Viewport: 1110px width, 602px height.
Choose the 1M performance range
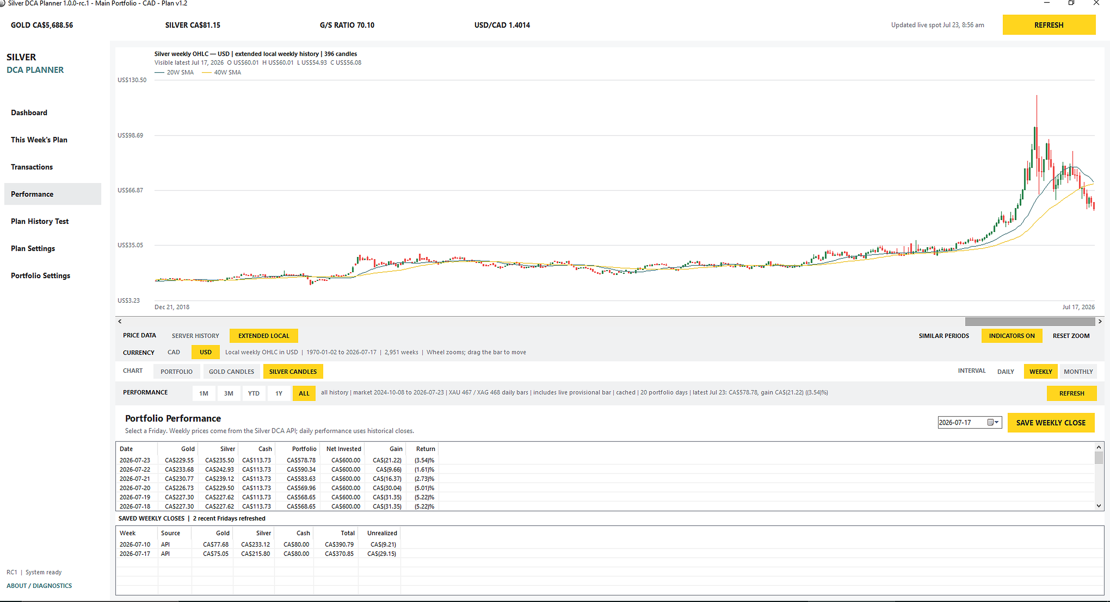tap(203, 393)
